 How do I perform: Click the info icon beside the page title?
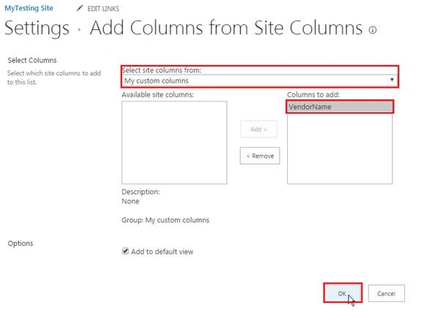coord(373,30)
